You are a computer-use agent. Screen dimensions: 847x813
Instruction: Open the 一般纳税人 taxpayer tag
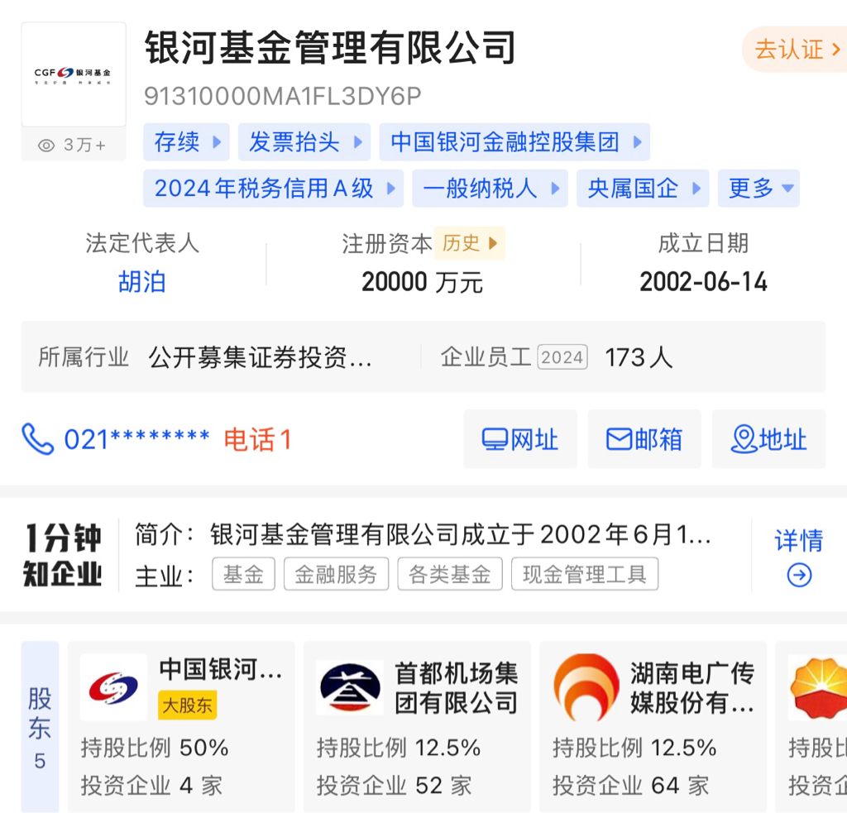click(490, 189)
